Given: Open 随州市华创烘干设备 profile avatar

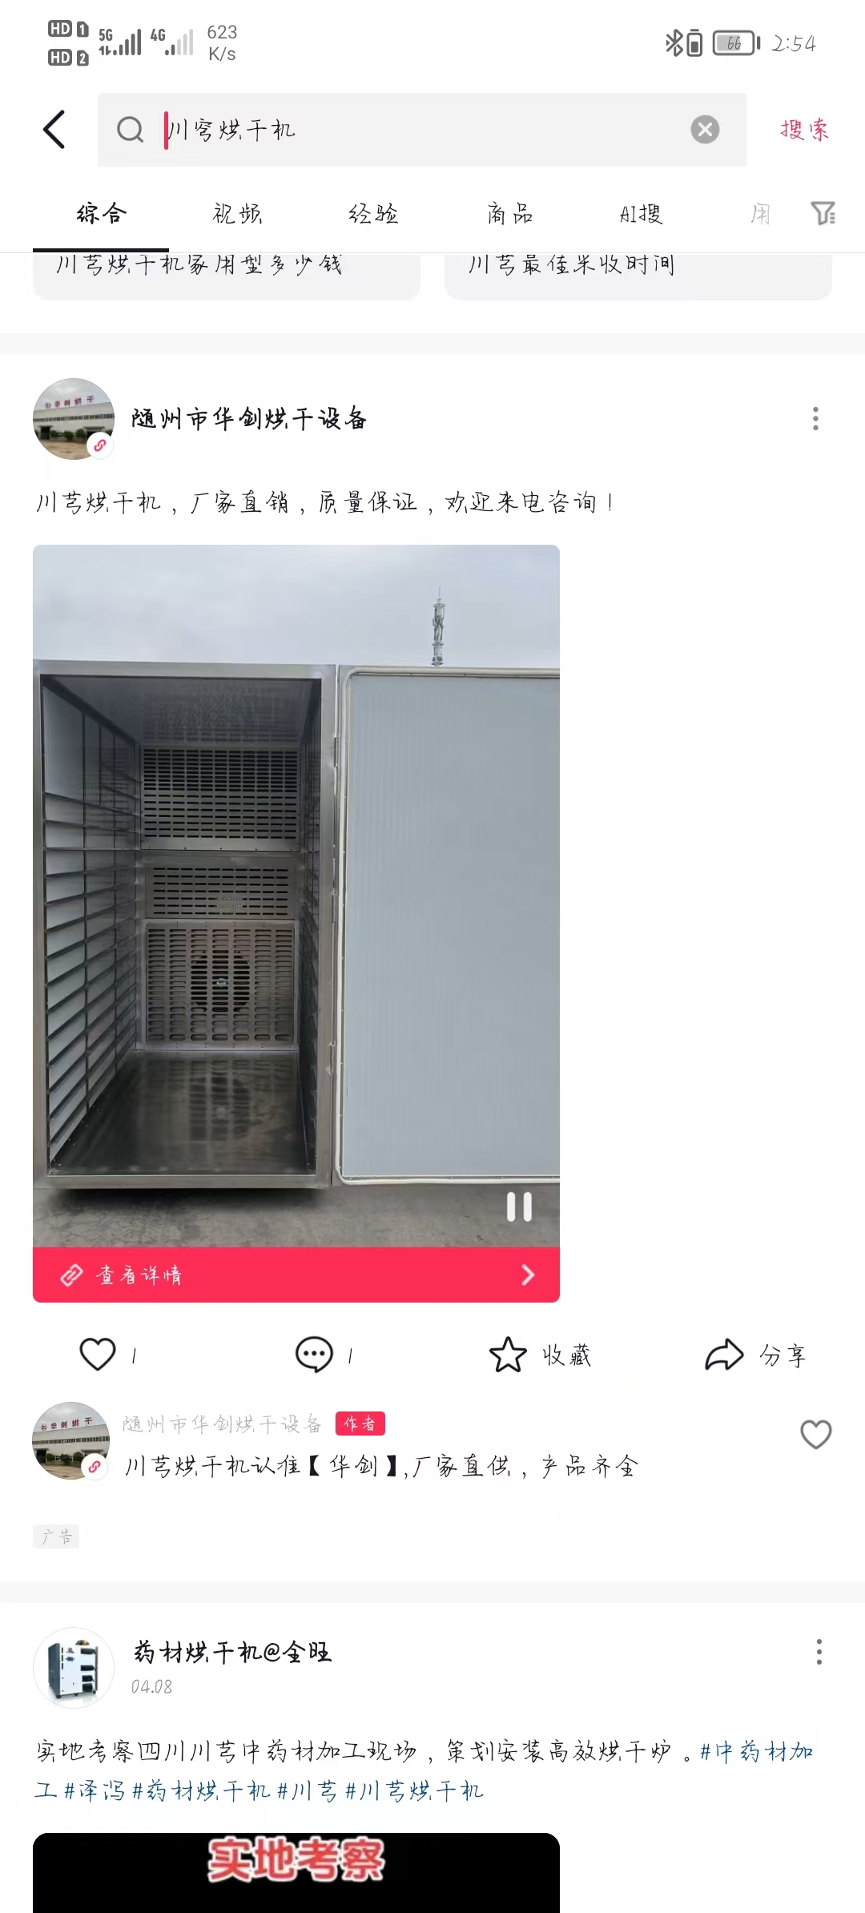Looking at the screenshot, I should coord(73,418).
